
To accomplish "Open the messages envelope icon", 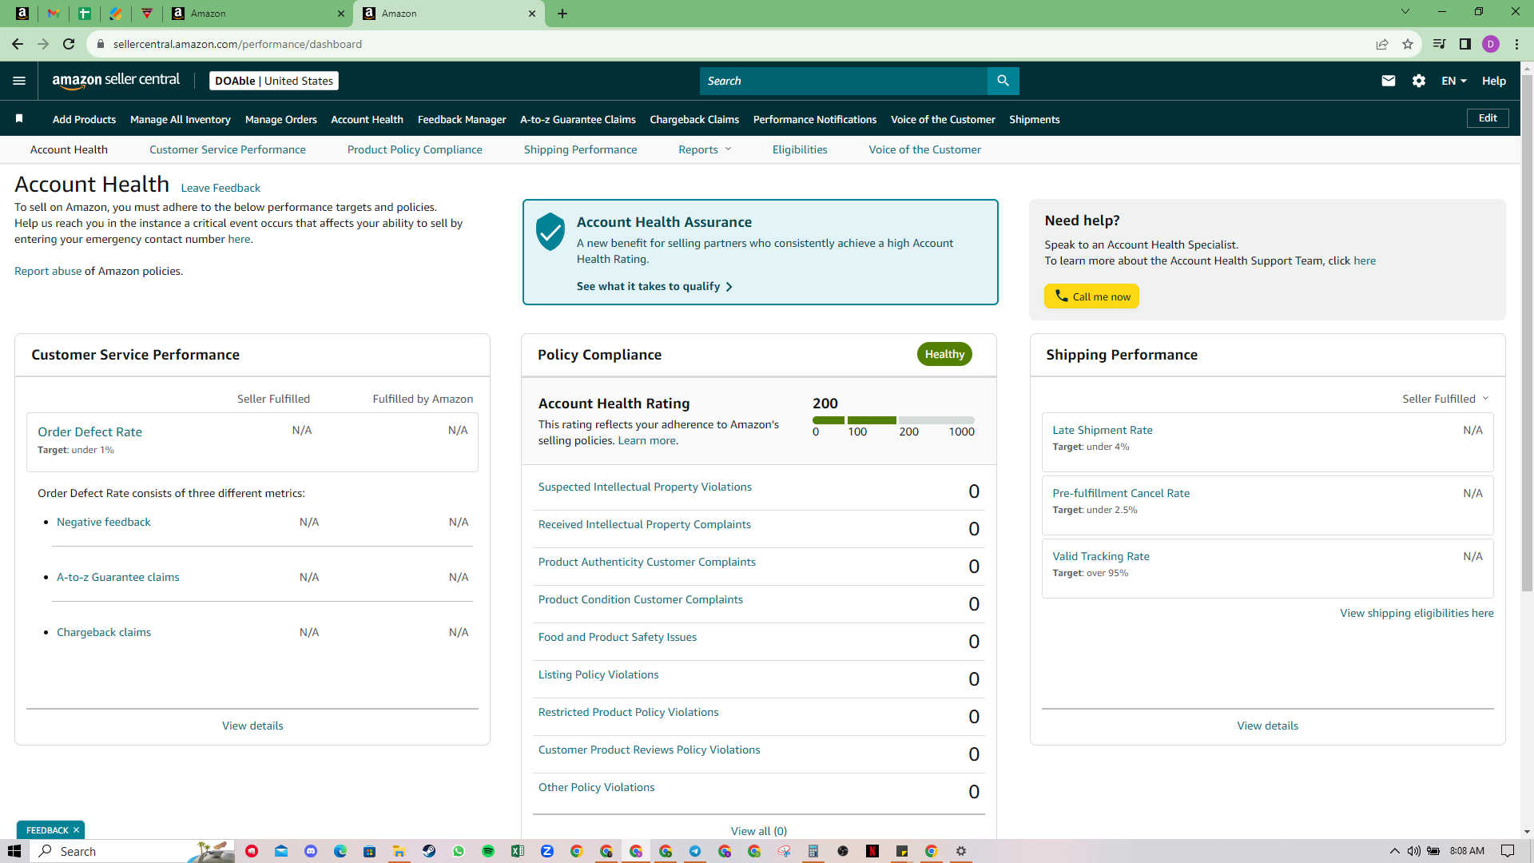I will click(x=1389, y=81).
